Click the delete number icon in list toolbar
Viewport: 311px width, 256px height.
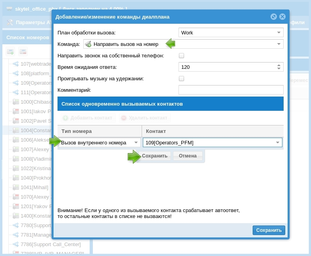click(x=23, y=51)
